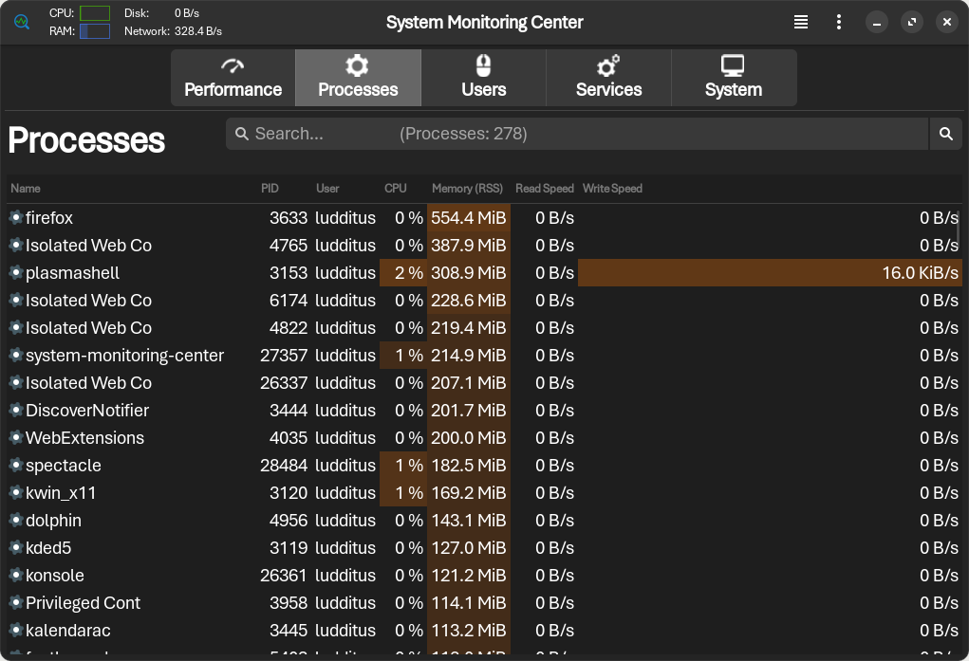This screenshot has height=661, width=969.
Task: Select the Processes tab
Action: [x=358, y=78]
